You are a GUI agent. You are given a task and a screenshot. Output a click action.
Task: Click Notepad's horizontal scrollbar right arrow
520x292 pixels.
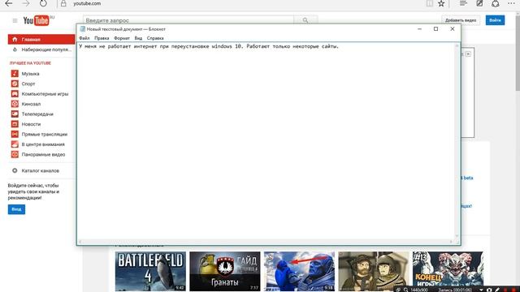pos(451,242)
